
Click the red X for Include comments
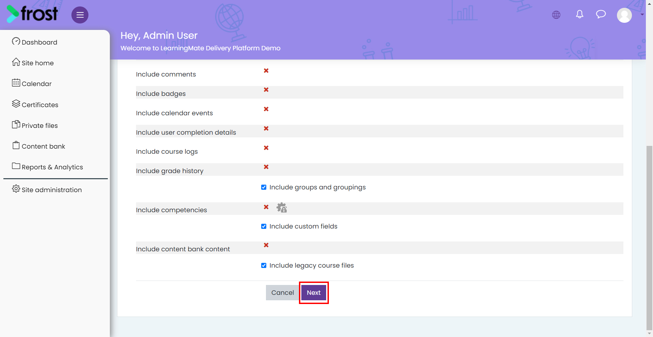click(x=266, y=70)
